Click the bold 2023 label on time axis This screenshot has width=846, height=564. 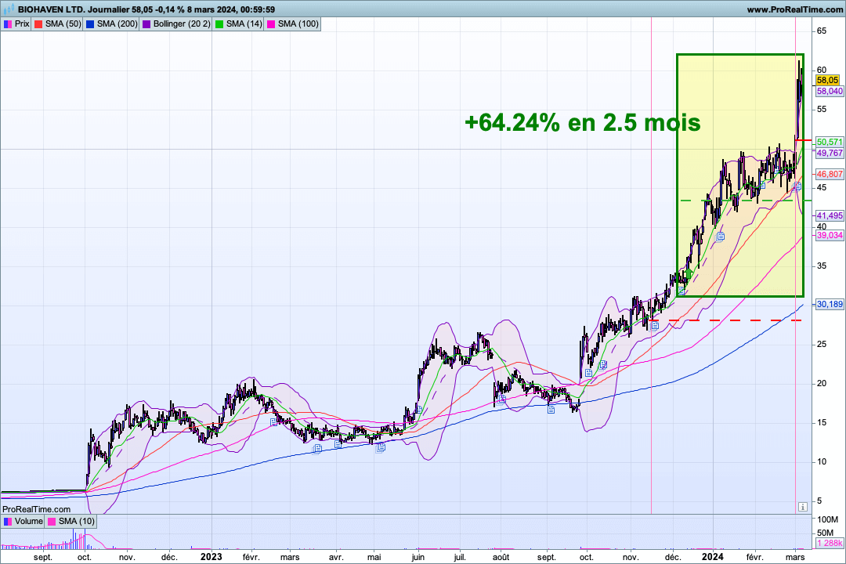tap(211, 556)
